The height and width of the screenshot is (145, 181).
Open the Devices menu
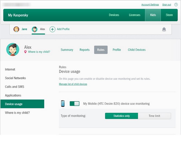pyautogui.click(x=114, y=15)
